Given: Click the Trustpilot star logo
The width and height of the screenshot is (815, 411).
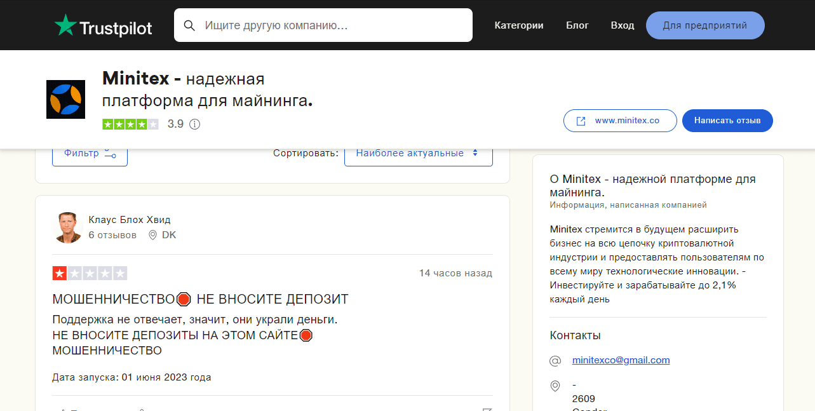Looking at the screenshot, I should [x=65, y=25].
